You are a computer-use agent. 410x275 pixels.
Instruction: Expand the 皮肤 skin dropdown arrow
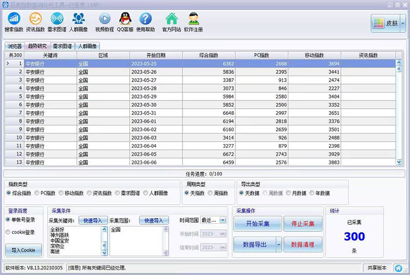403,23
